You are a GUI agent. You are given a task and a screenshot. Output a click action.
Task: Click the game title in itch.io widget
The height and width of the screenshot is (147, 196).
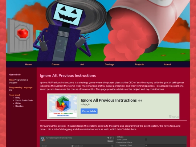point(109,100)
